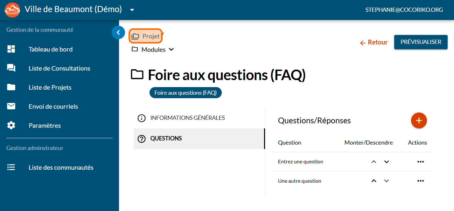Click the Retour link

coord(374,42)
